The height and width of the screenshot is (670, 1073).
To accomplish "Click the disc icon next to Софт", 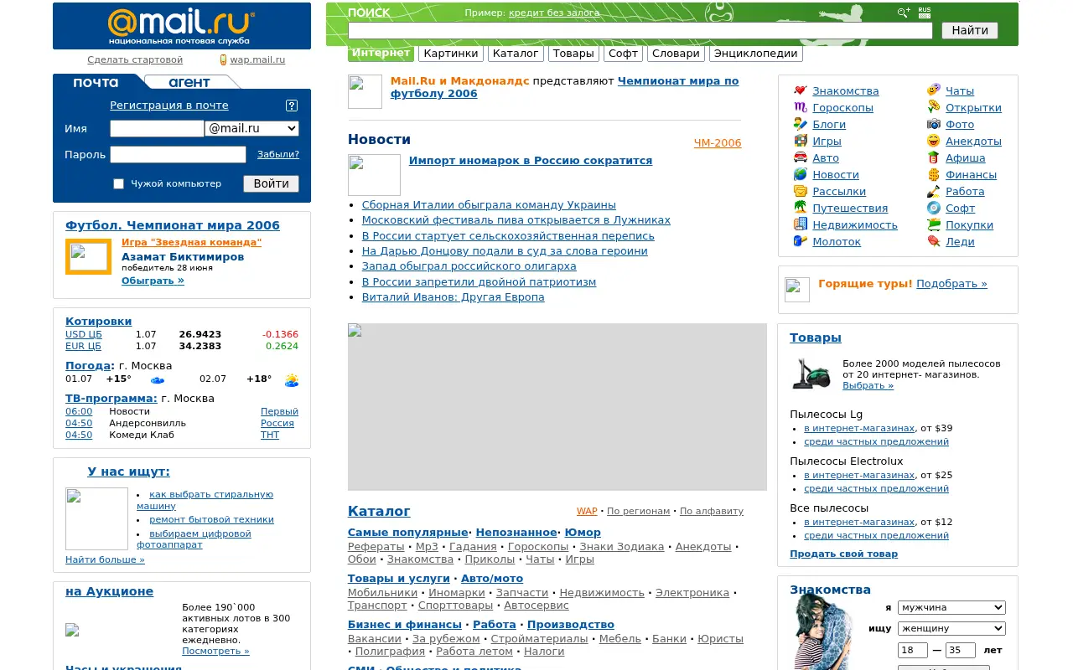I will pyautogui.click(x=933, y=208).
